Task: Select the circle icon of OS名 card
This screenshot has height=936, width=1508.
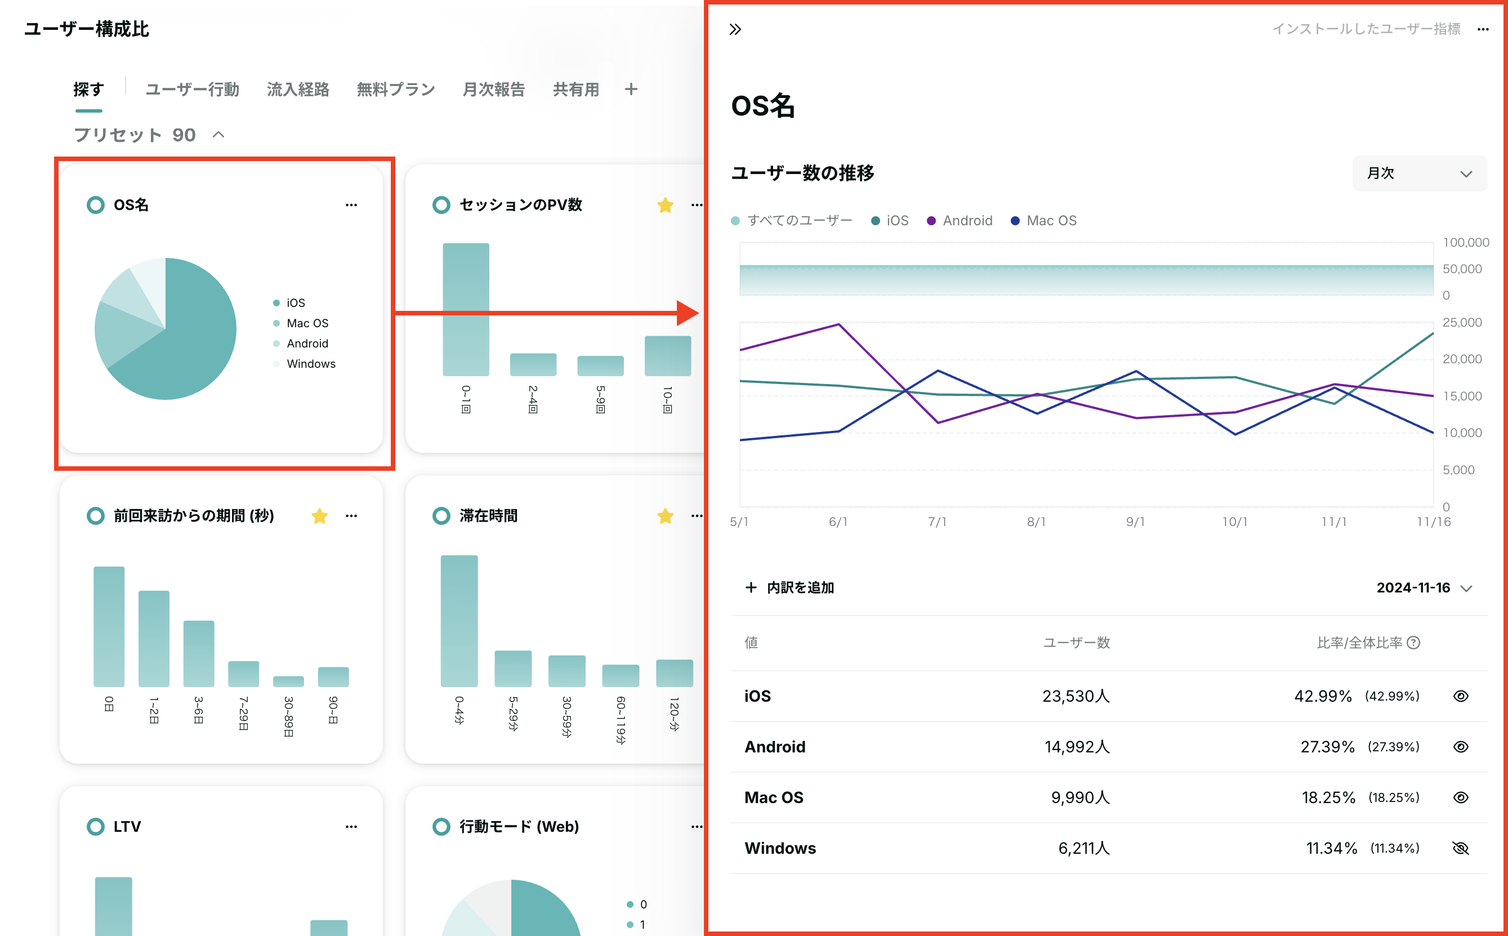Action: (95, 205)
